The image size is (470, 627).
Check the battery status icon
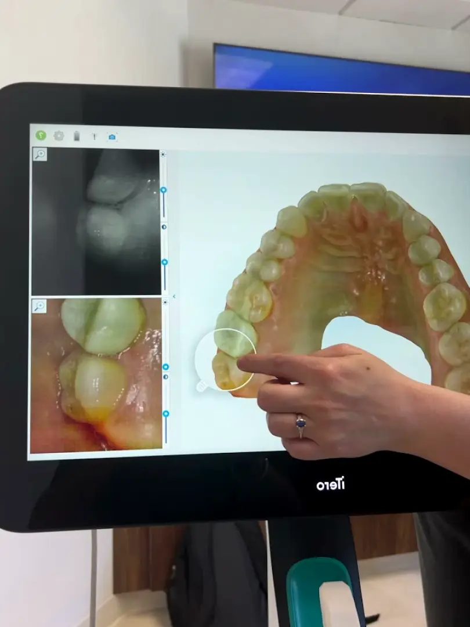pos(77,136)
